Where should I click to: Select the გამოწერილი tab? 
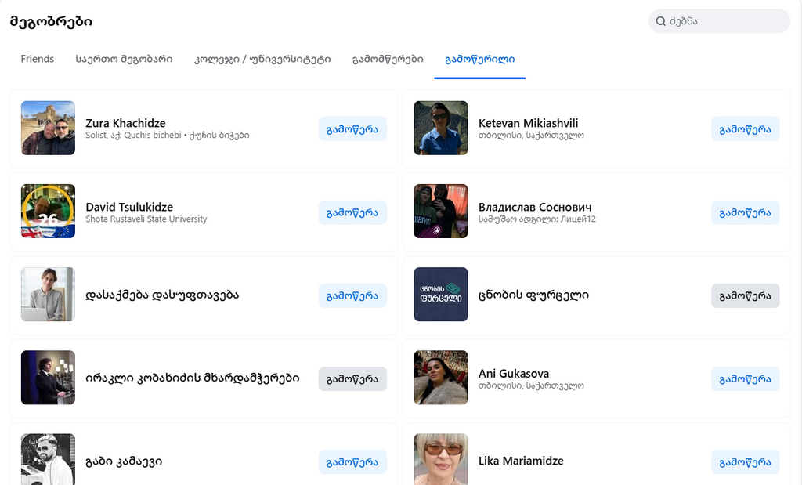pyautogui.click(x=480, y=60)
